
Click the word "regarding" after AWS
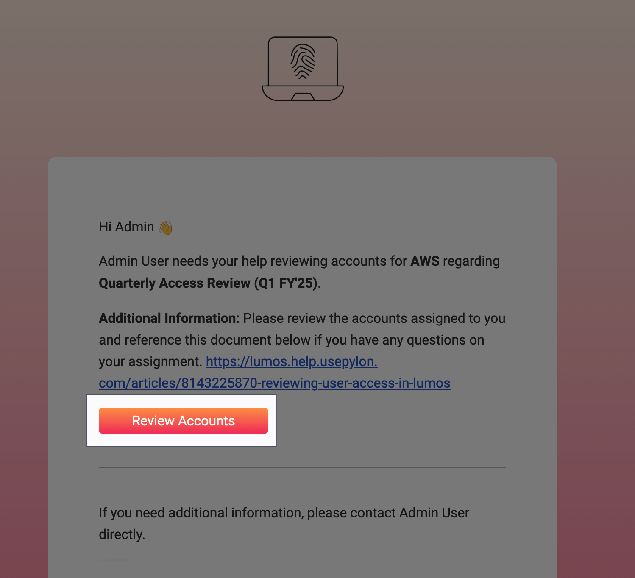pos(471,261)
